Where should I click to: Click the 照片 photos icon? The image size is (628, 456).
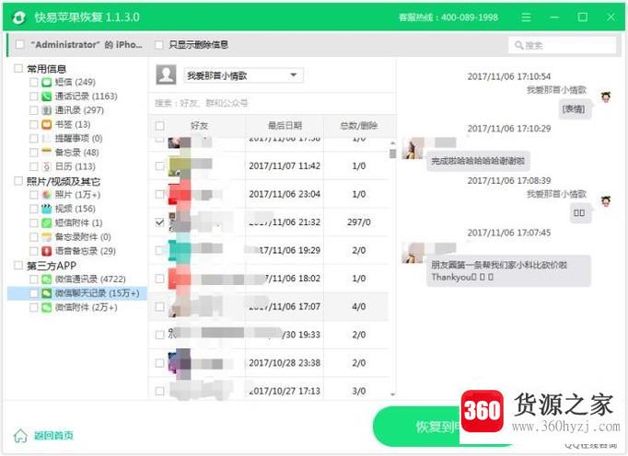point(47,195)
